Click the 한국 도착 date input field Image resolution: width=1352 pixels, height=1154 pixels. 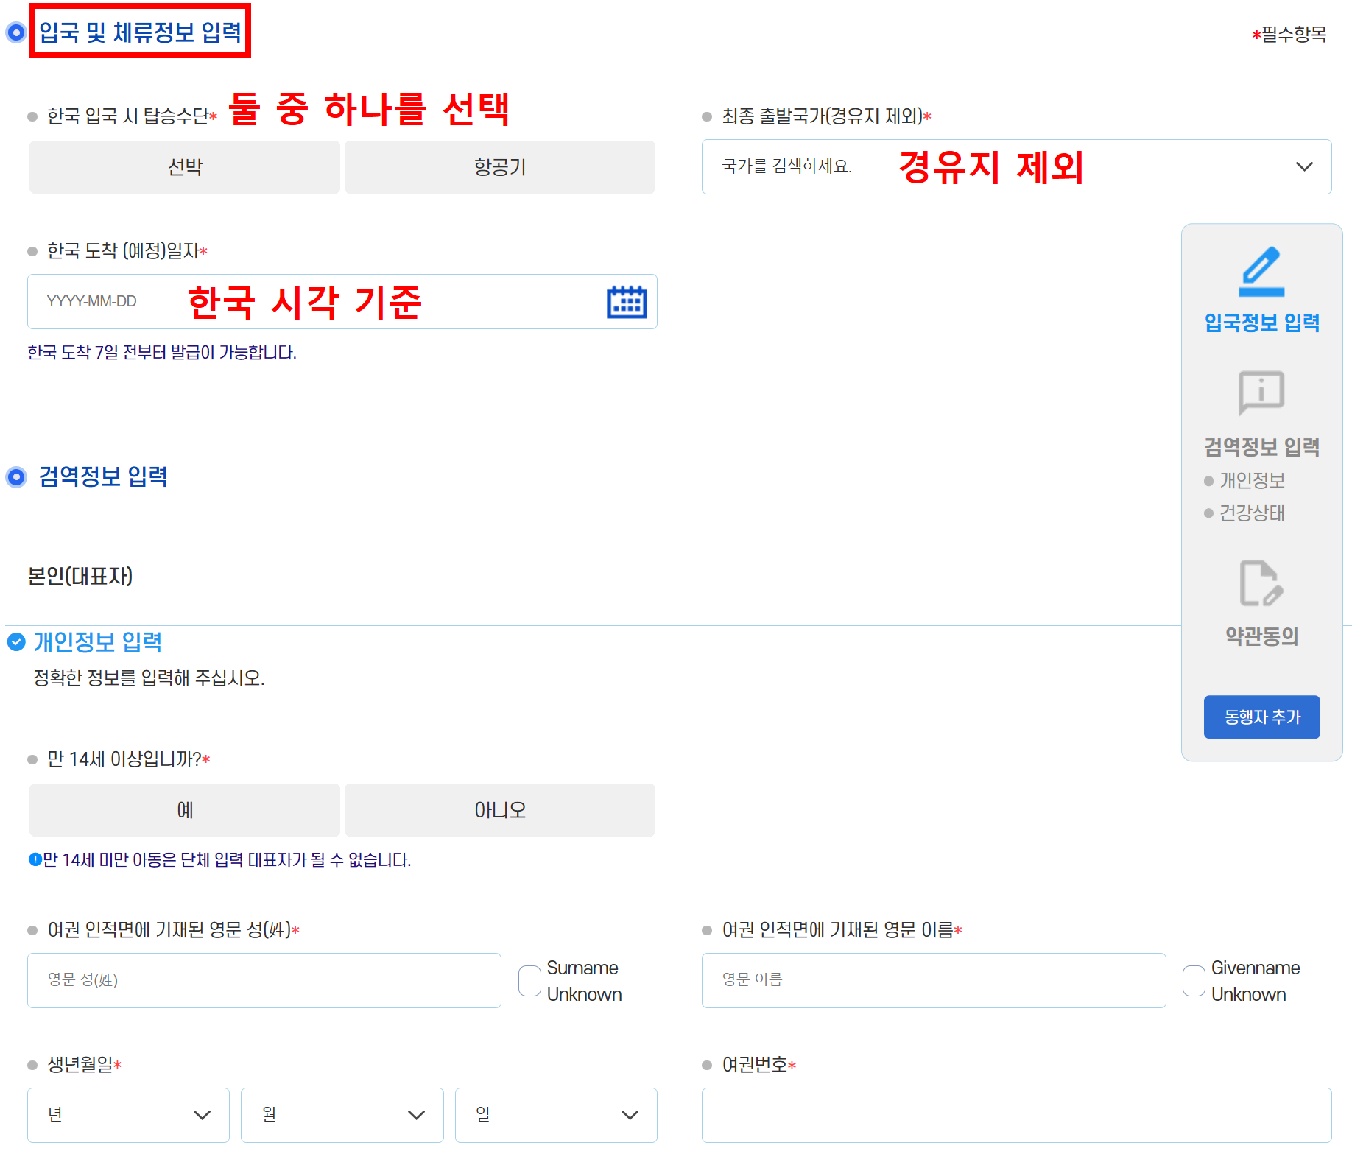click(x=342, y=302)
